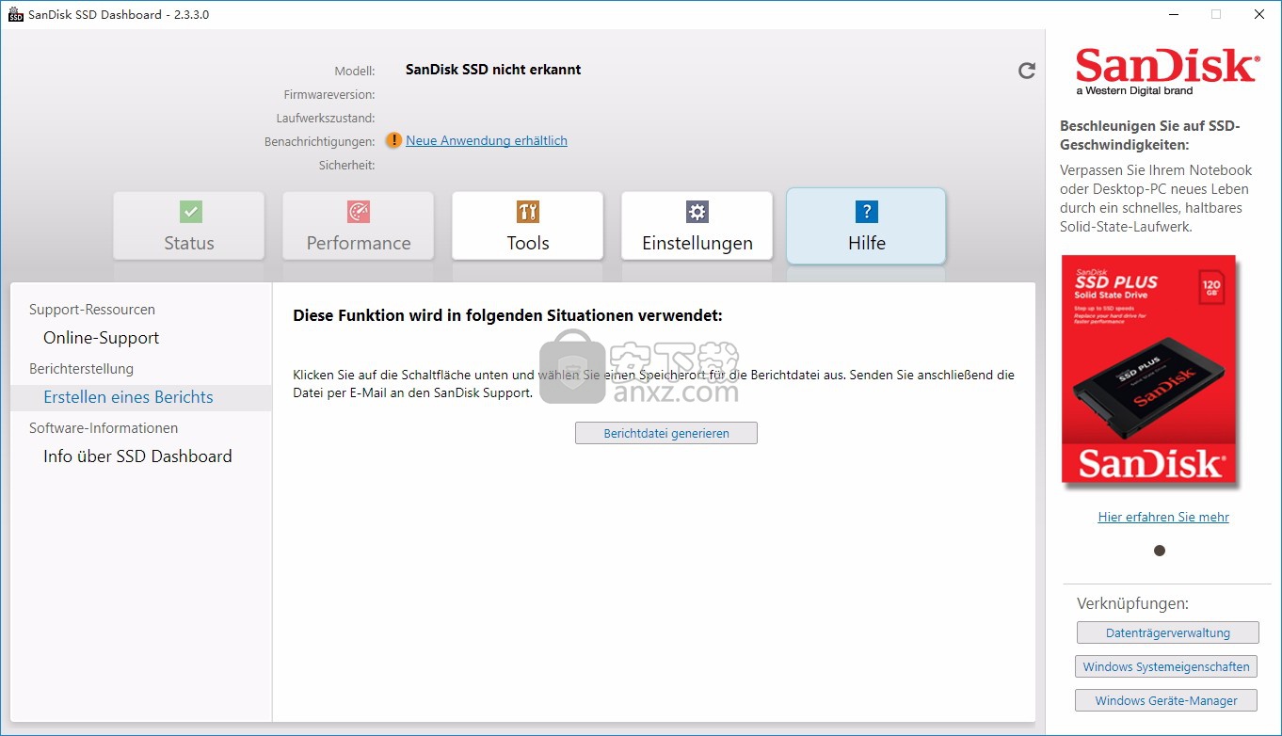Minimize the SanDisk Dashboard window
The image size is (1282, 736).
pos(1173,14)
